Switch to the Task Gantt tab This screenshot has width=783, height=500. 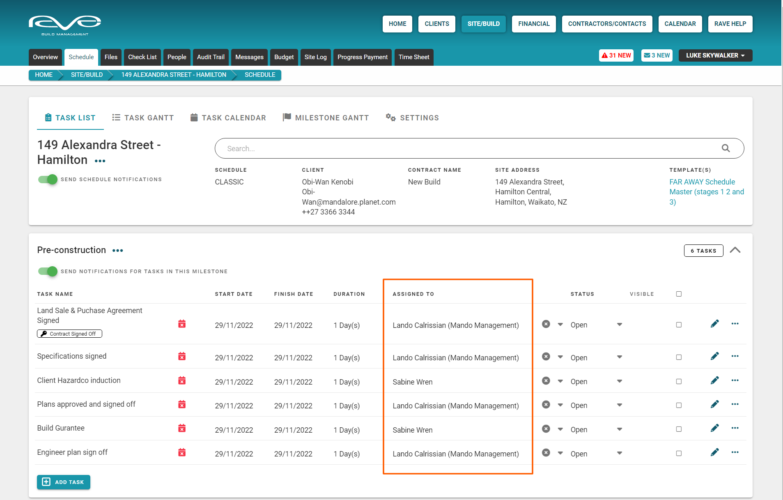tap(143, 118)
